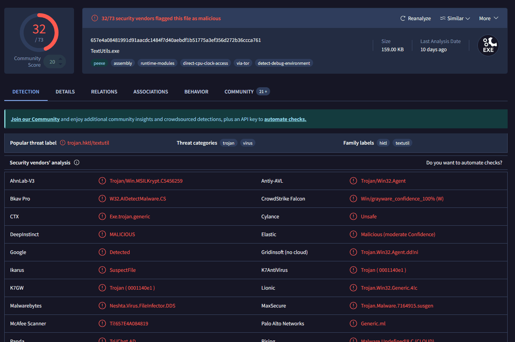
Task: Click the alert icon for the Malwarebytes detection
Action: point(102,306)
